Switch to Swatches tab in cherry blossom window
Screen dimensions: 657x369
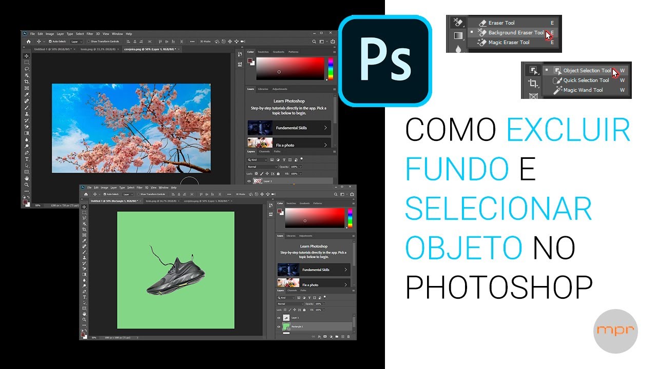tap(263, 52)
